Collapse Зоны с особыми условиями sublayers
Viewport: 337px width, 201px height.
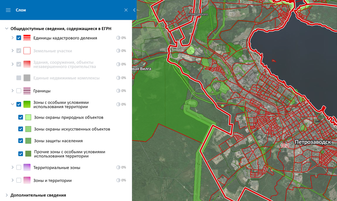point(12,104)
